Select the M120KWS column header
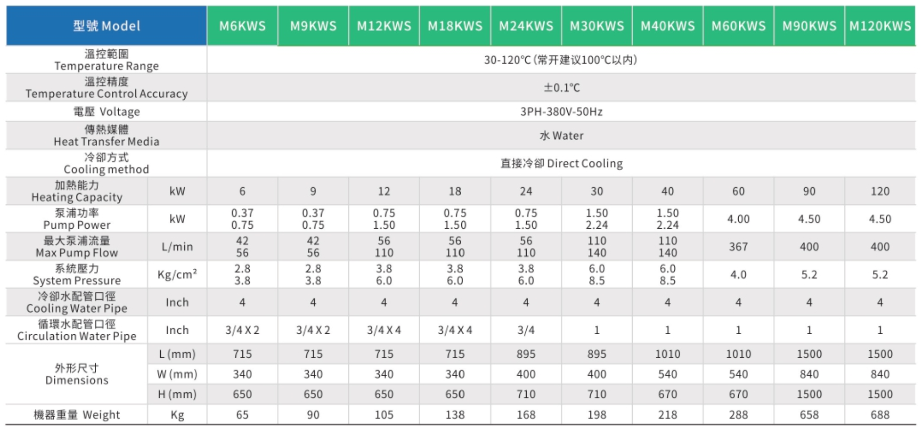 click(880, 26)
